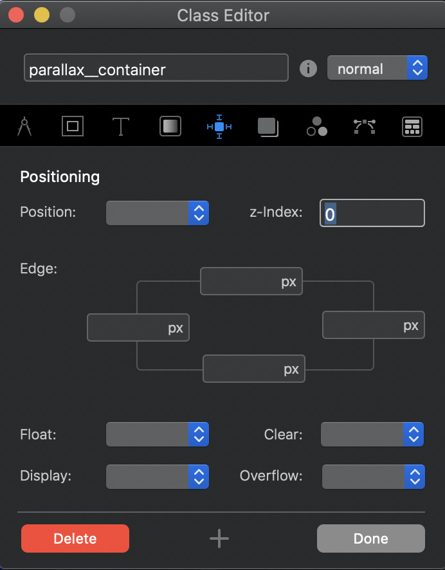Expand the Clear dropdown
The image size is (445, 570).
pyautogui.click(x=372, y=435)
